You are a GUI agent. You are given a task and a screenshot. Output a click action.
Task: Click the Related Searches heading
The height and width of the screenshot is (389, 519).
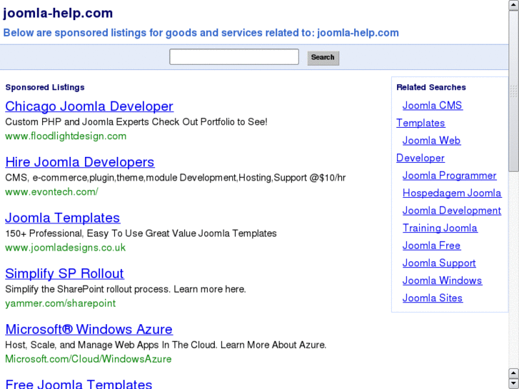point(431,87)
